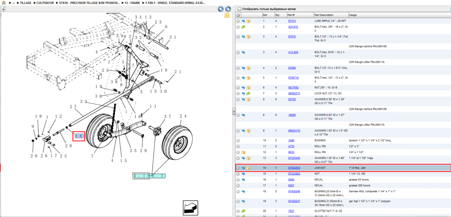
Task: Sort by the Usage column header
Action: click(x=352, y=15)
